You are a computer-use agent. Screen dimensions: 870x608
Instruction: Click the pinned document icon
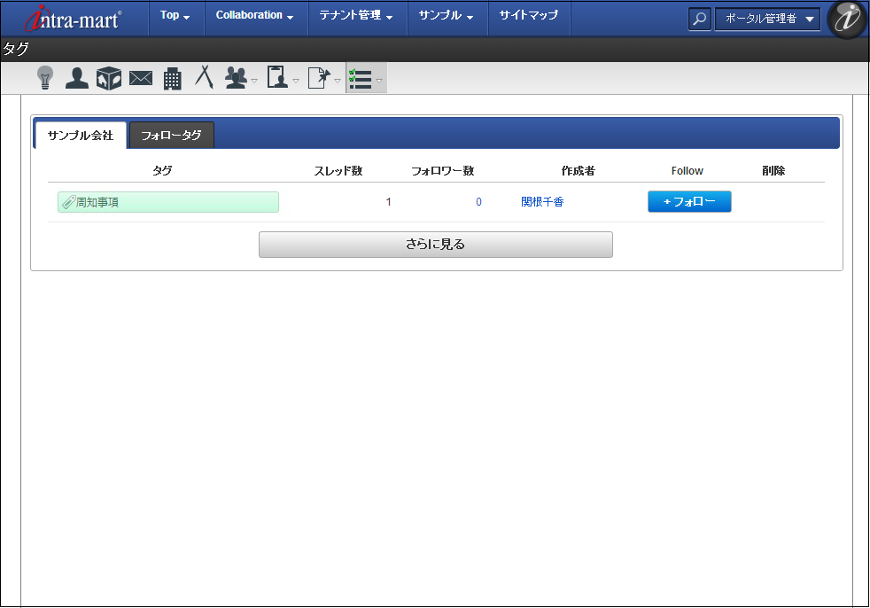[319, 79]
